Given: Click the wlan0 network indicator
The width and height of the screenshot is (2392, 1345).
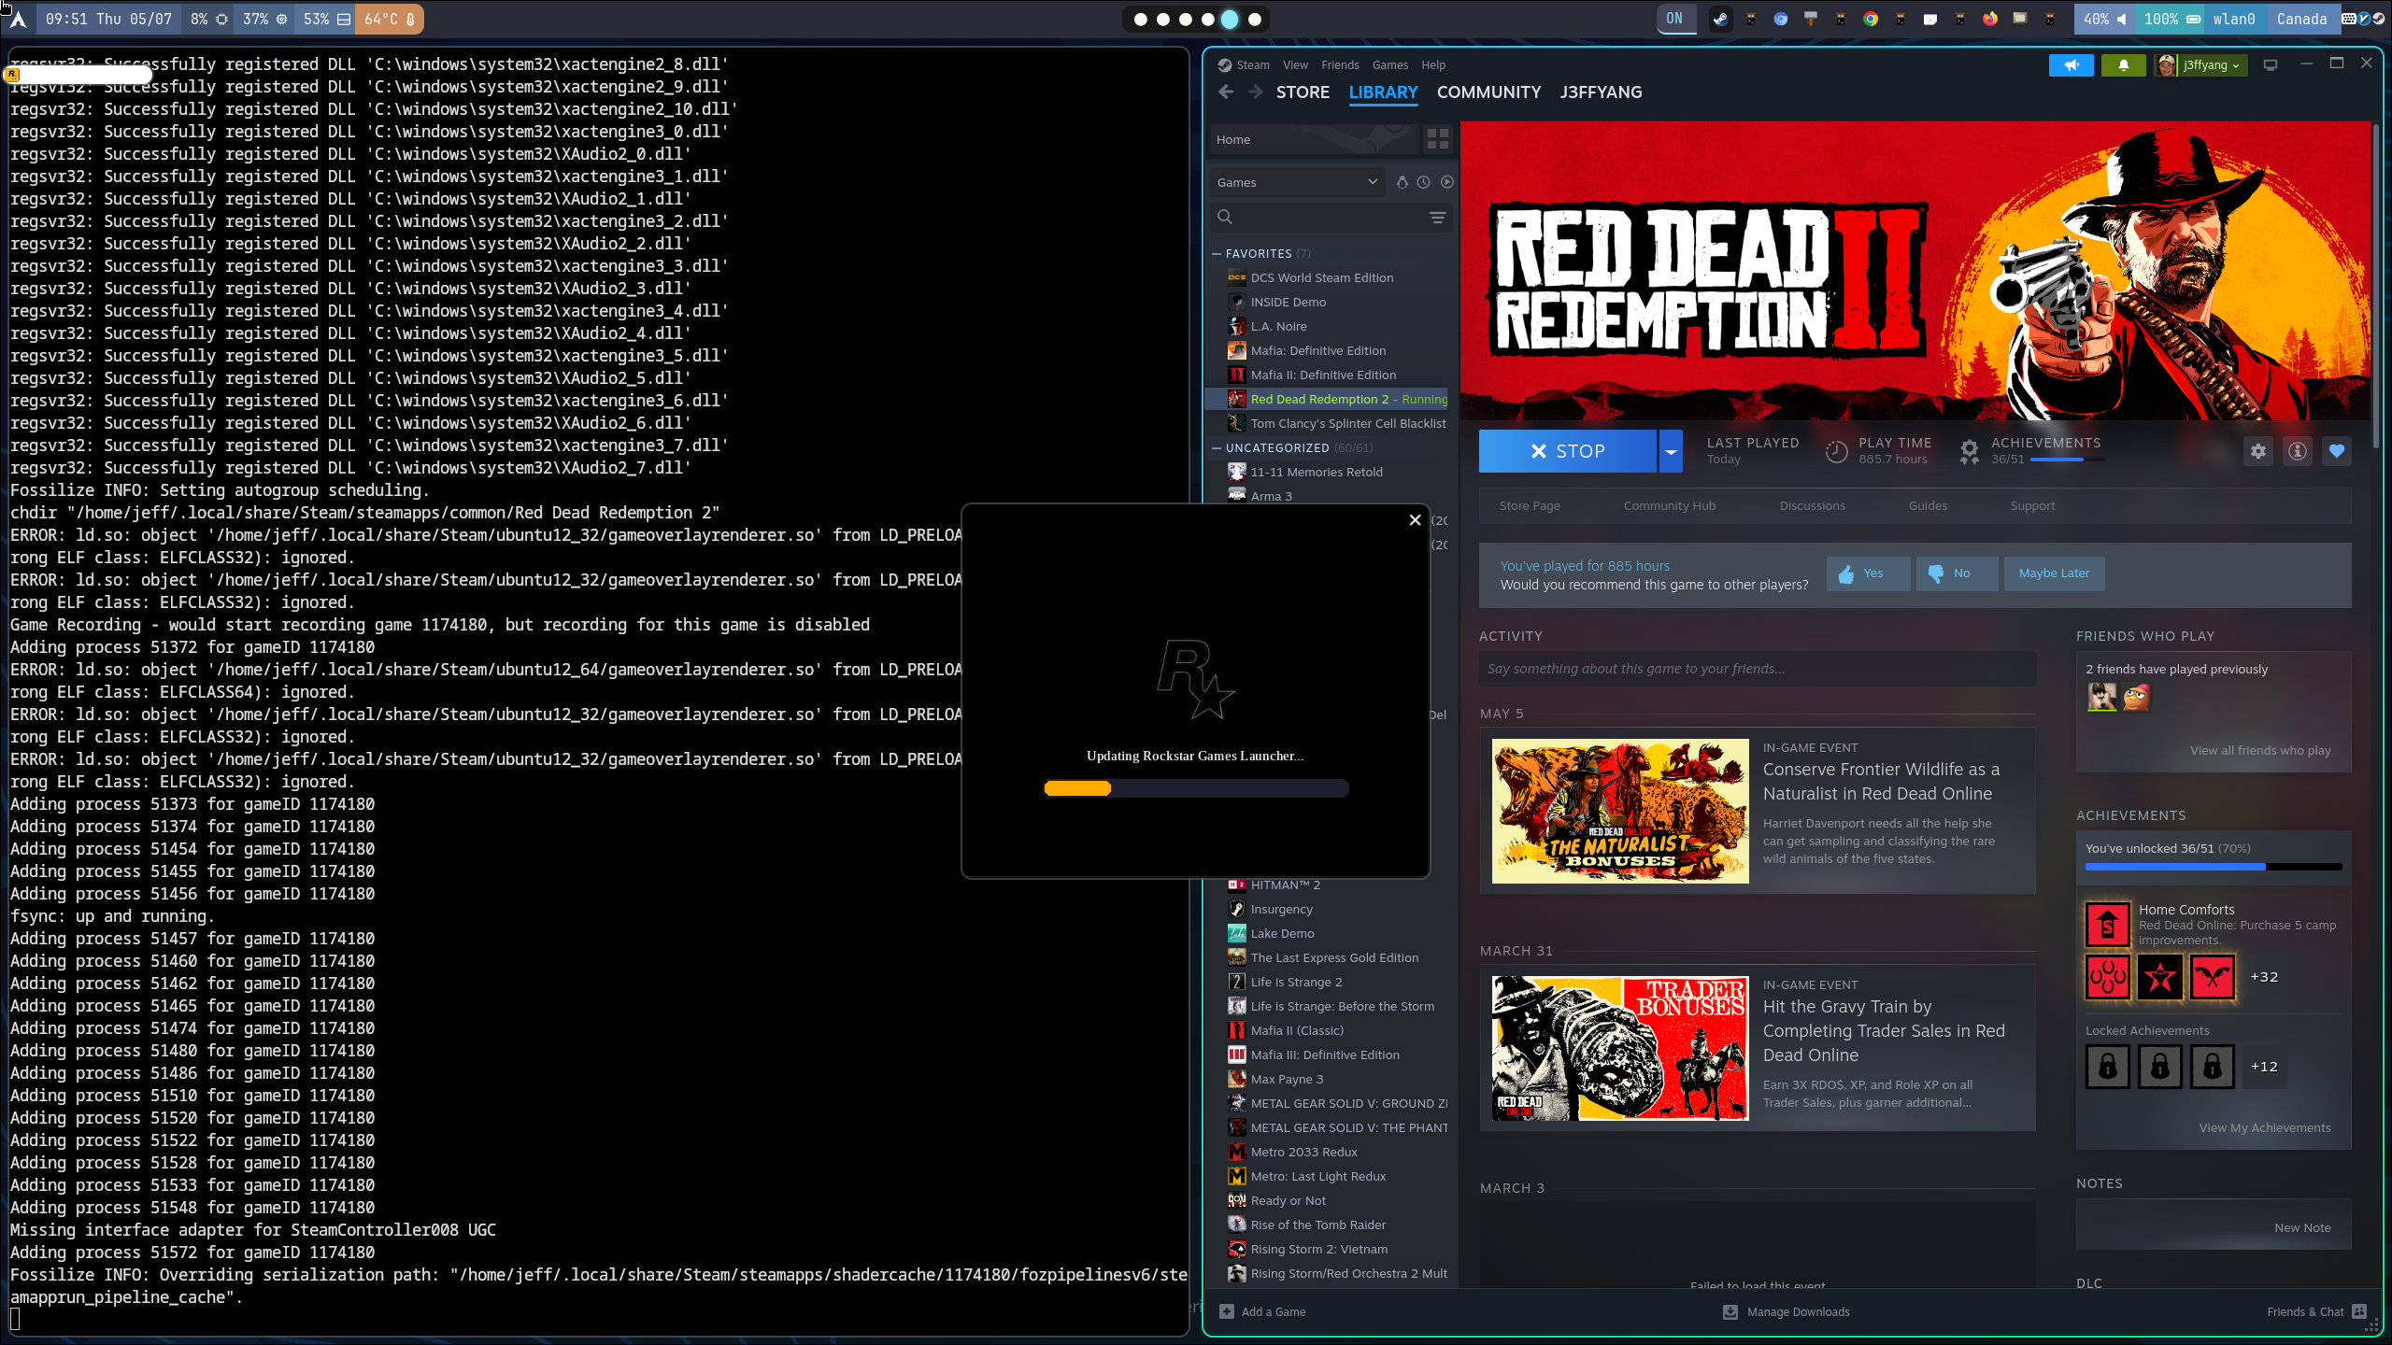Looking at the screenshot, I should (2234, 19).
